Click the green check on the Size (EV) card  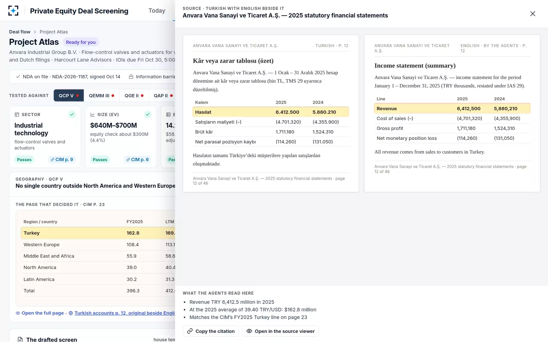148,114
